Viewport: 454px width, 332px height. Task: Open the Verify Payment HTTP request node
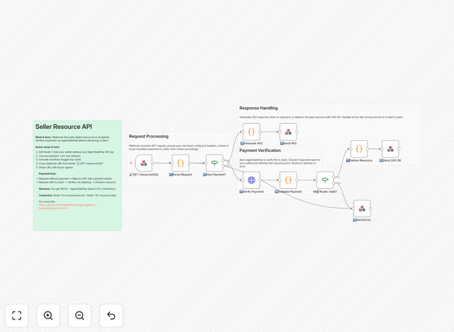(x=251, y=180)
